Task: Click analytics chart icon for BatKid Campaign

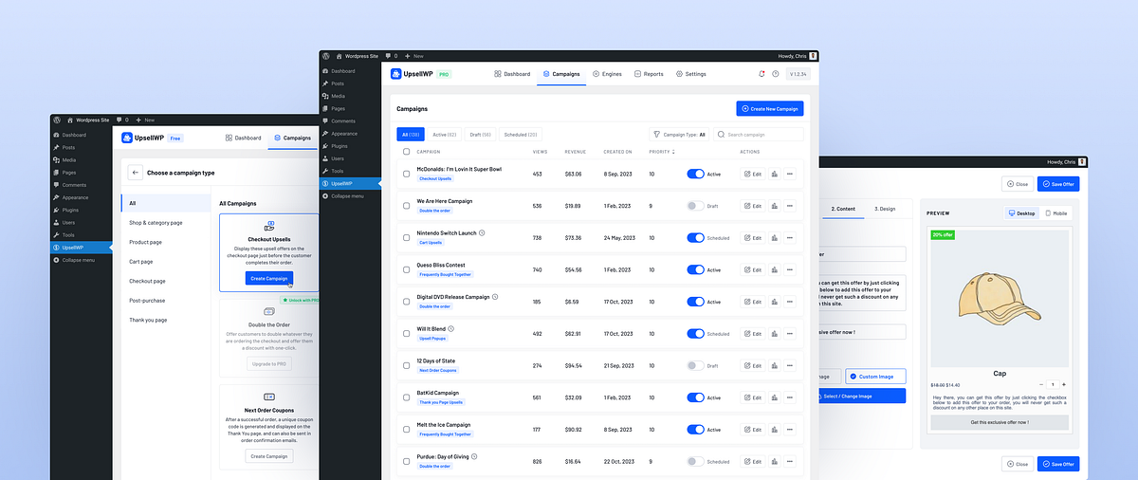Action: pos(775,397)
